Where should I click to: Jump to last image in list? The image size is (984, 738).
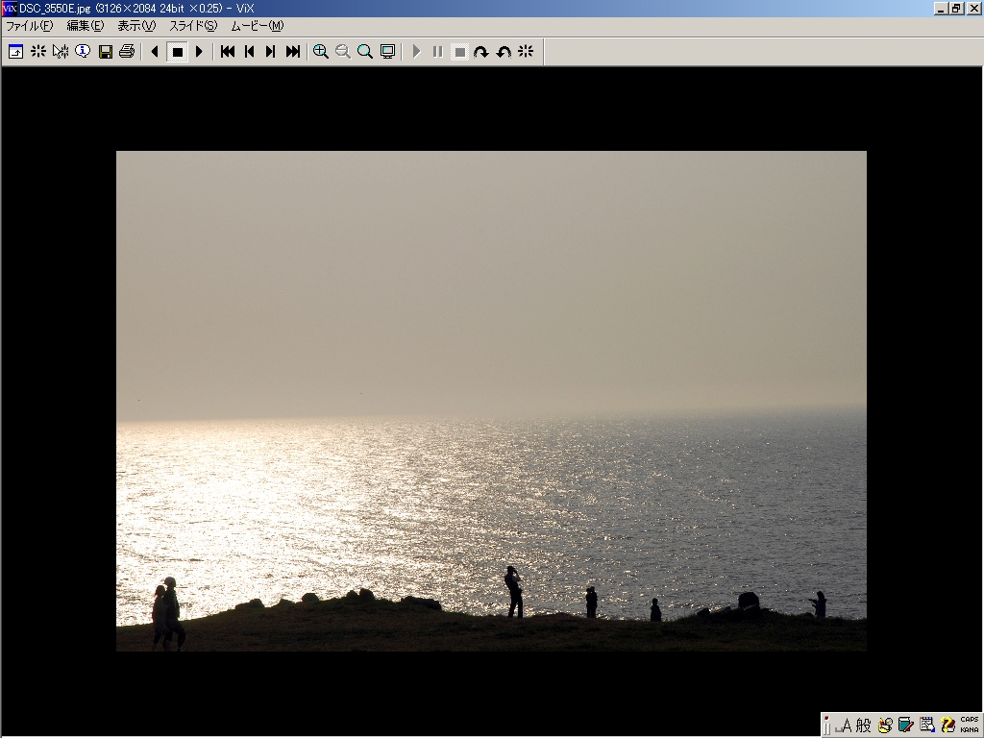coord(293,52)
